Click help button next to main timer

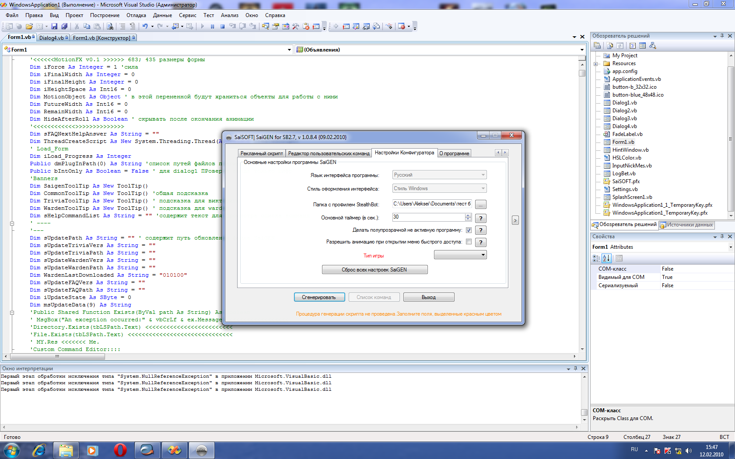point(480,218)
